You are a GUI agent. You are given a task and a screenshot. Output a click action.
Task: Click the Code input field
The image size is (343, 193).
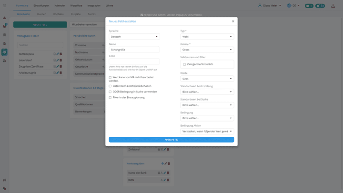[x=134, y=61]
